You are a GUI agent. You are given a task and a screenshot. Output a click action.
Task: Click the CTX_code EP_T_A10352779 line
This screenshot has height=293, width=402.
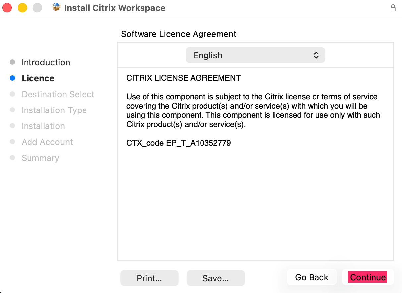point(179,143)
